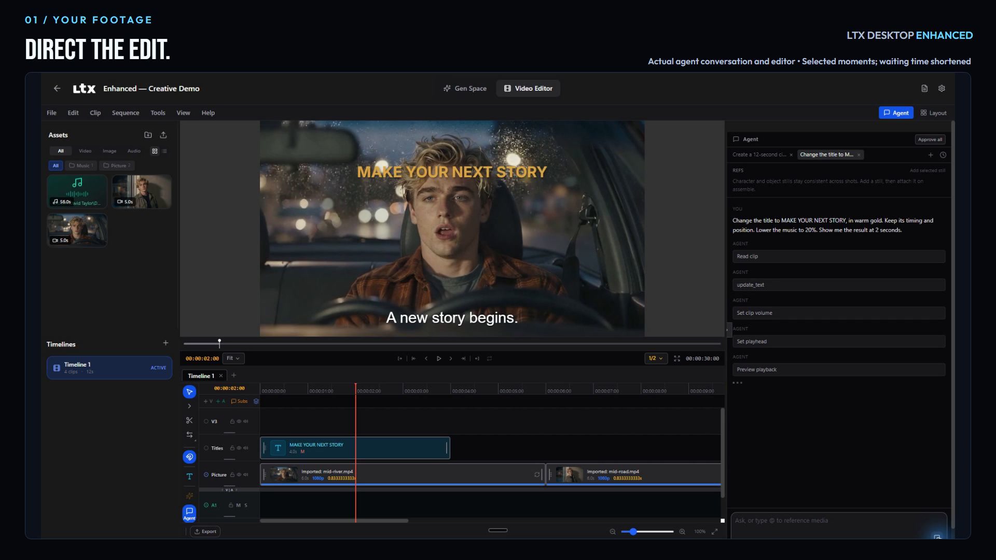The height and width of the screenshot is (560, 996).
Task: Zoom out the timeline with minus magnifier
Action: pos(613,531)
